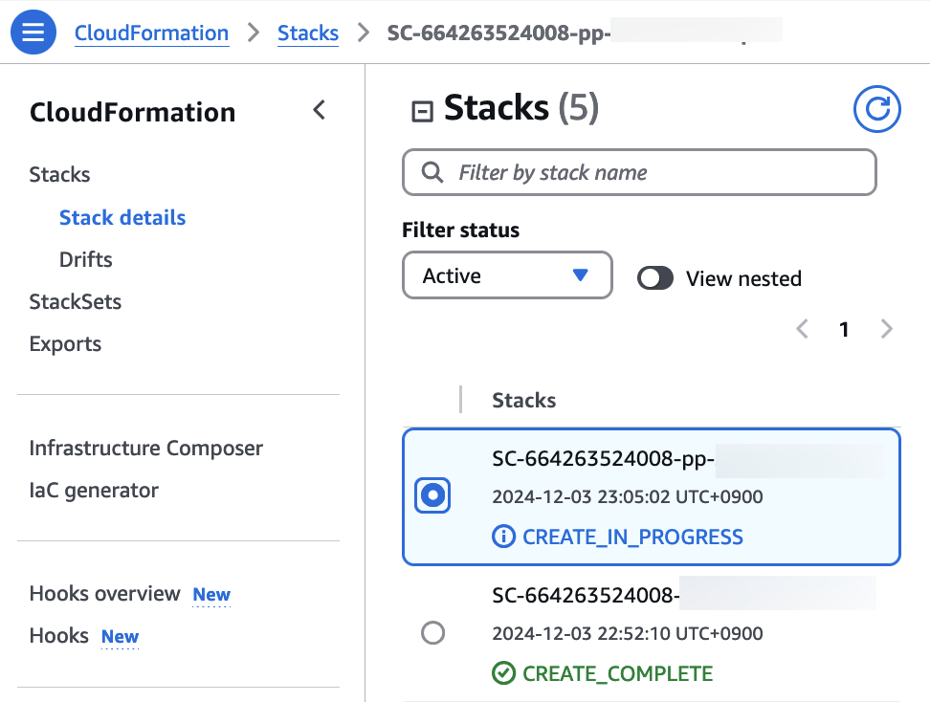
Task: Click the Stacks breadcrumb link
Action: tap(308, 33)
